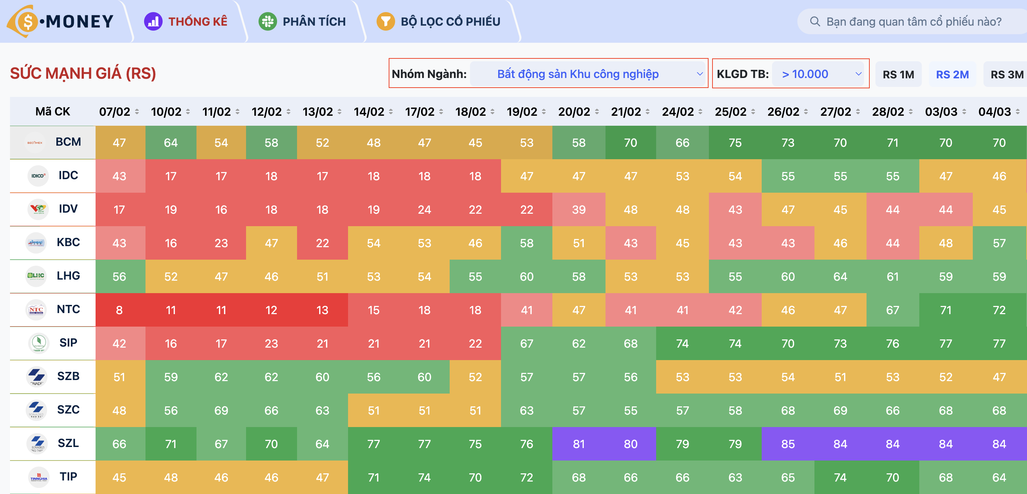Image resolution: width=1027 pixels, height=494 pixels.
Task: Open the NTC ticker link
Action: click(x=68, y=309)
